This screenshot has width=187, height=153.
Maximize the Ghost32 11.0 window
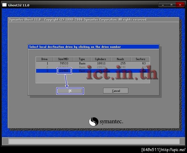[x=171, y=5]
